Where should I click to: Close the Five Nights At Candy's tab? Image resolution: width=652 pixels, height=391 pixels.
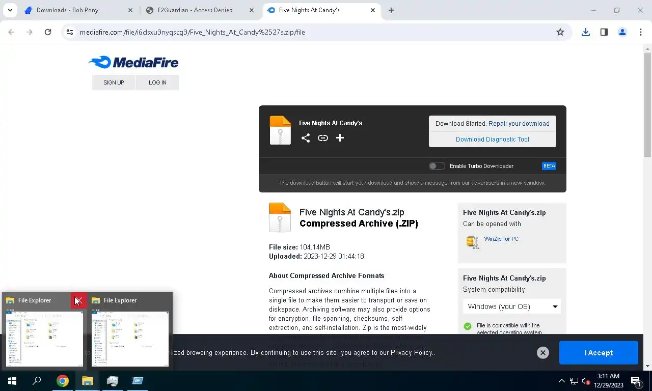(373, 10)
